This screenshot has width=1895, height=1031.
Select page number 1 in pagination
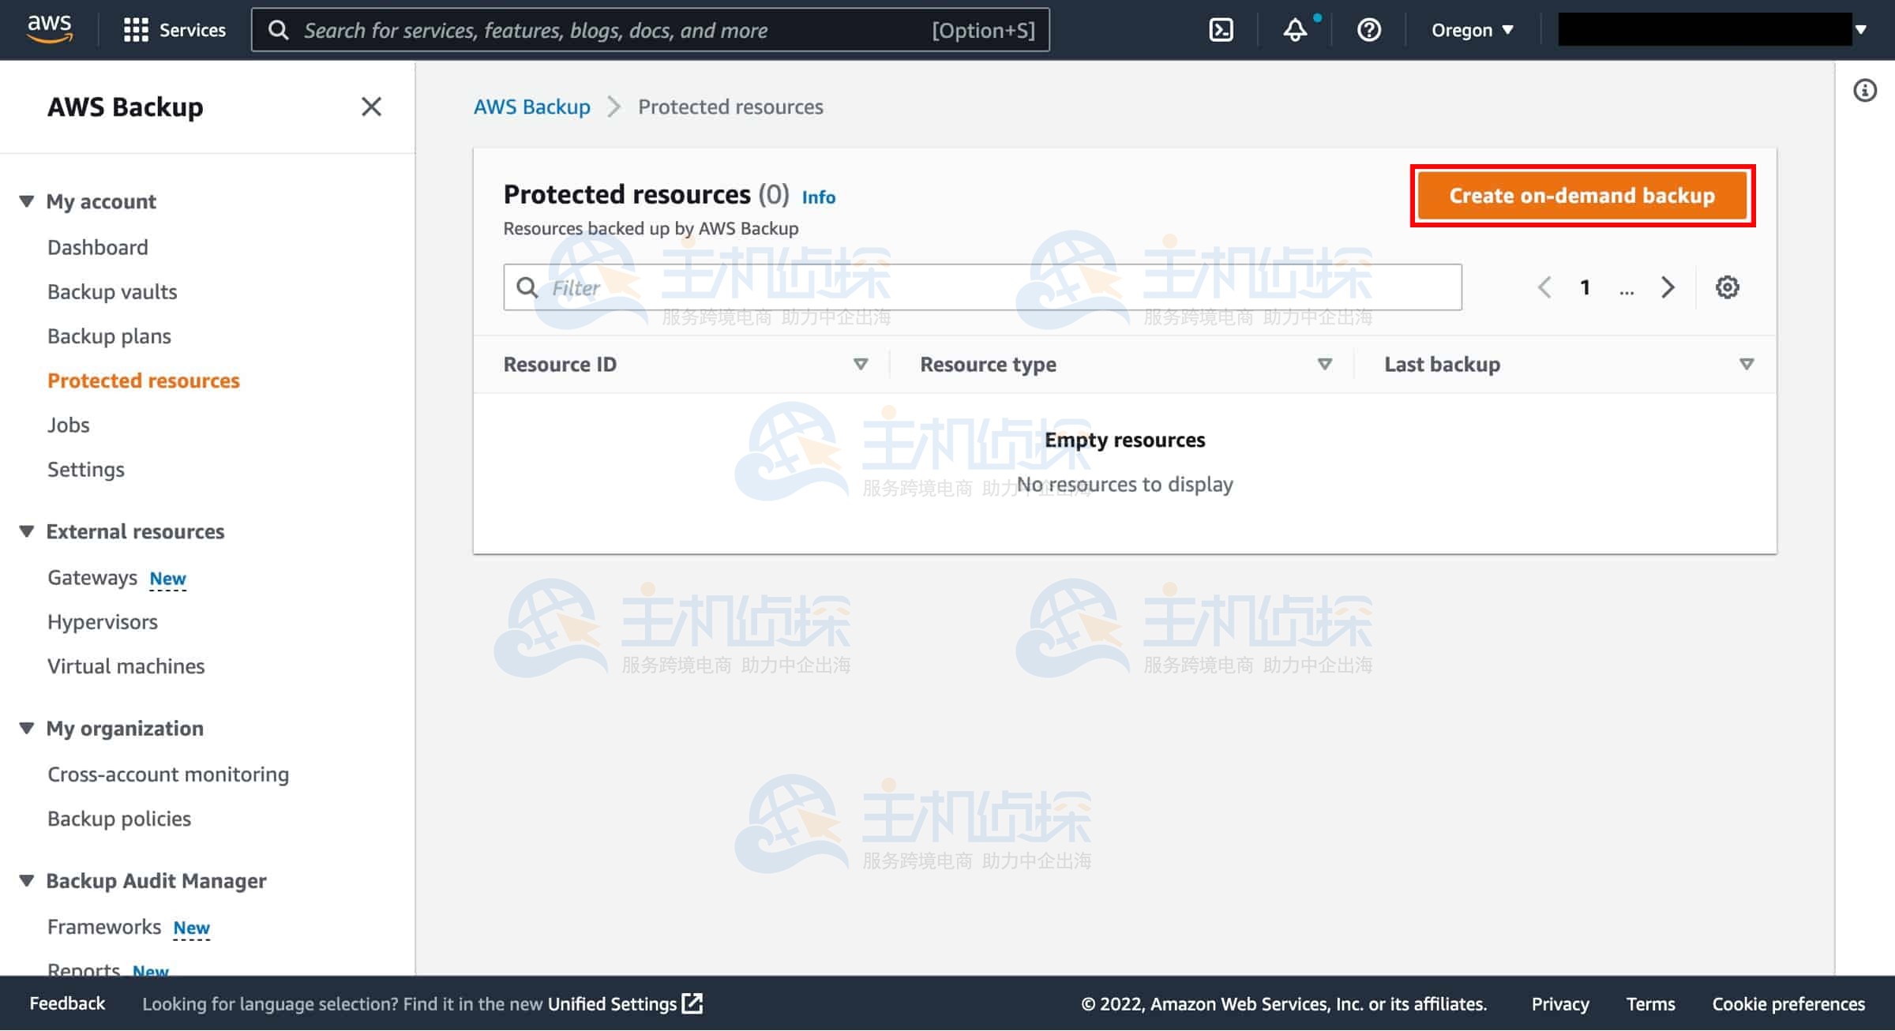(1585, 287)
